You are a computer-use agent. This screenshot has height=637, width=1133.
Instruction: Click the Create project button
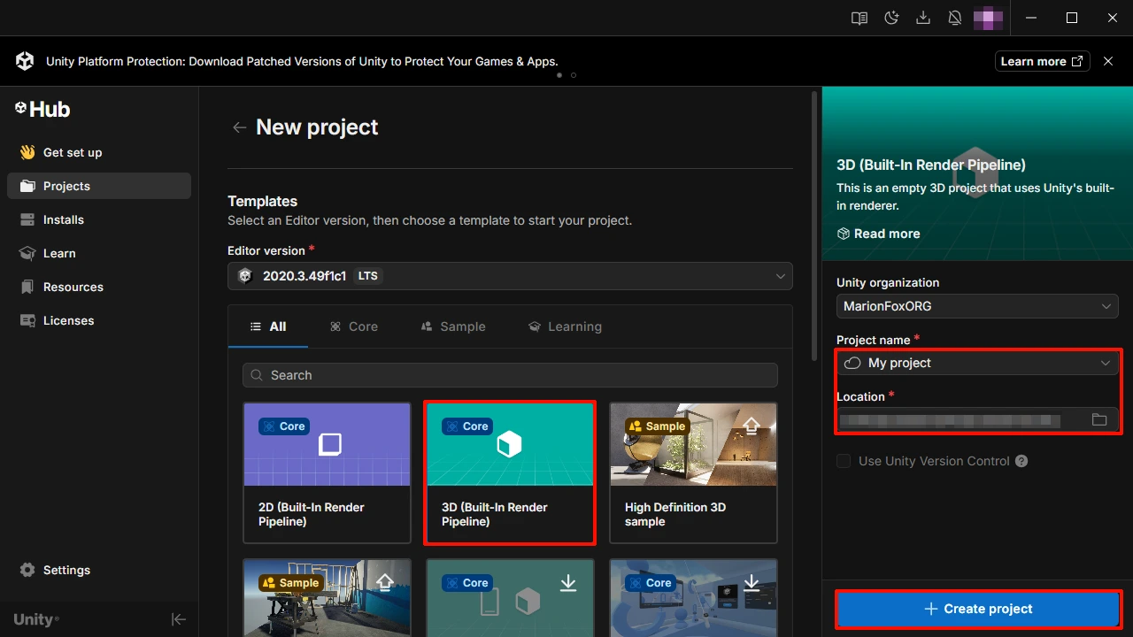point(978,609)
